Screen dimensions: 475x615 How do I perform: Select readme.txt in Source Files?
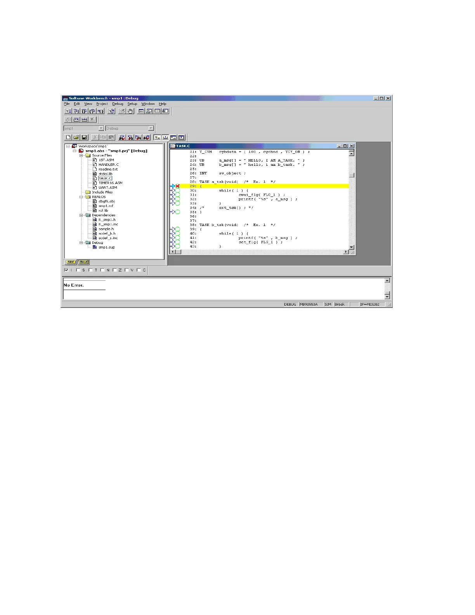click(108, 169)
